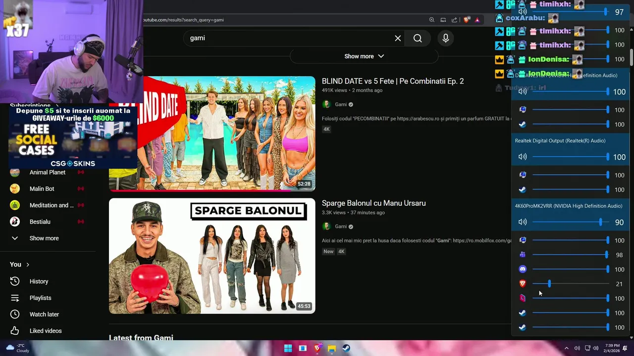Viewport: 634px width, 356px height.
Task: Open Animal Planet channel avatar
Action: pyautogui.click(x=15, y=172)
